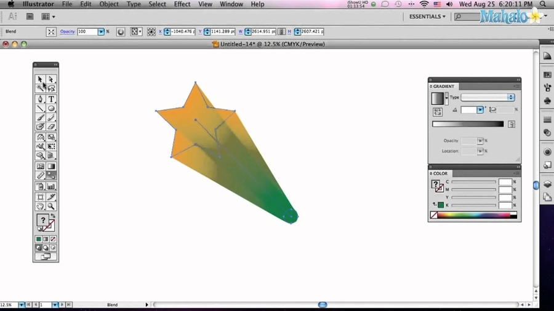Click the W width input field

(x=264, y=31)
